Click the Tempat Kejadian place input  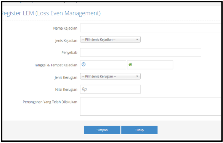pos(150,65)
